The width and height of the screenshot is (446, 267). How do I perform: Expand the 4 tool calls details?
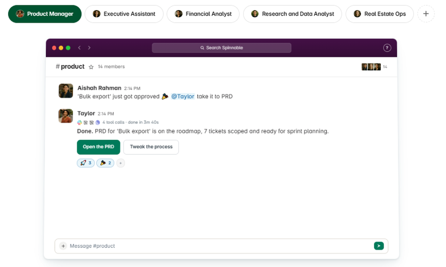(130, 122)
